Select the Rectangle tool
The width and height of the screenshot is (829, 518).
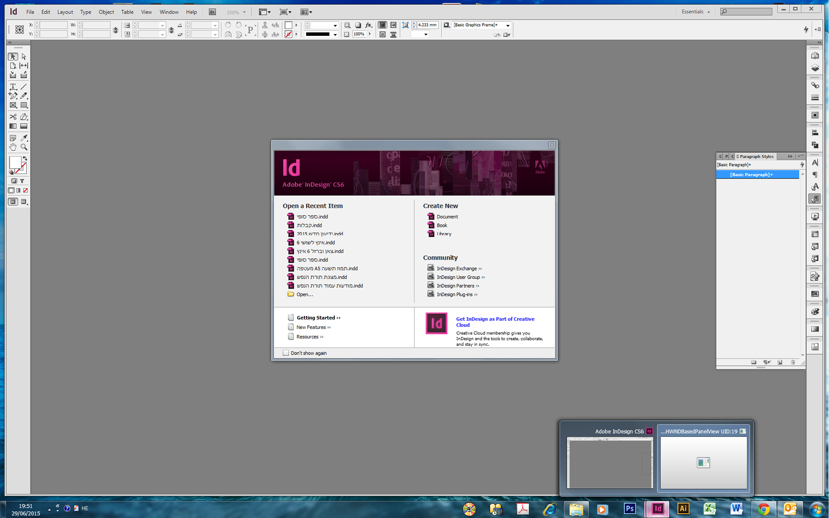click(x=24, y=105)
